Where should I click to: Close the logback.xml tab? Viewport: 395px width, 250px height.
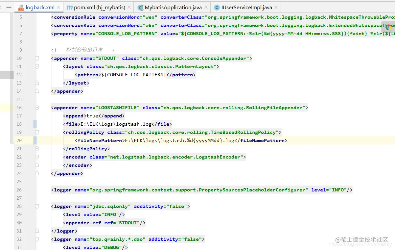pos(59,7)
